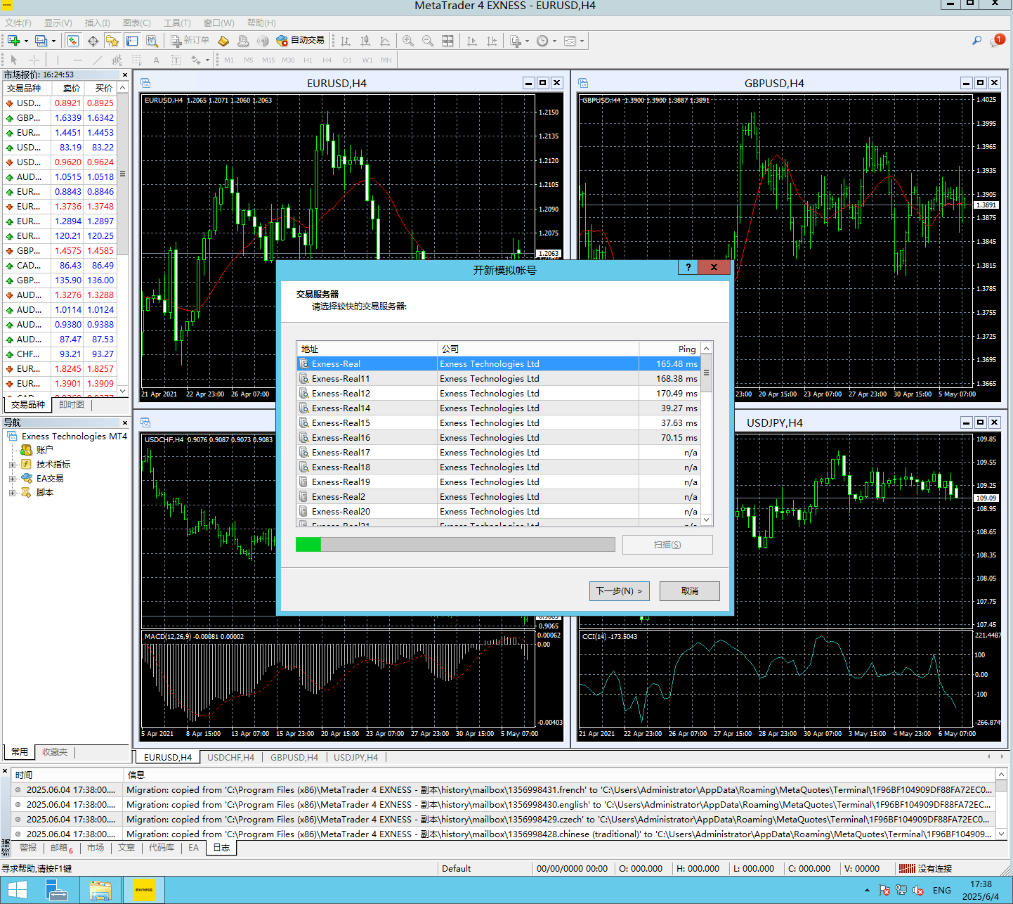
Task: Select the crosshair tool in the drawing toolbar
Action: [x=33, y=60]
